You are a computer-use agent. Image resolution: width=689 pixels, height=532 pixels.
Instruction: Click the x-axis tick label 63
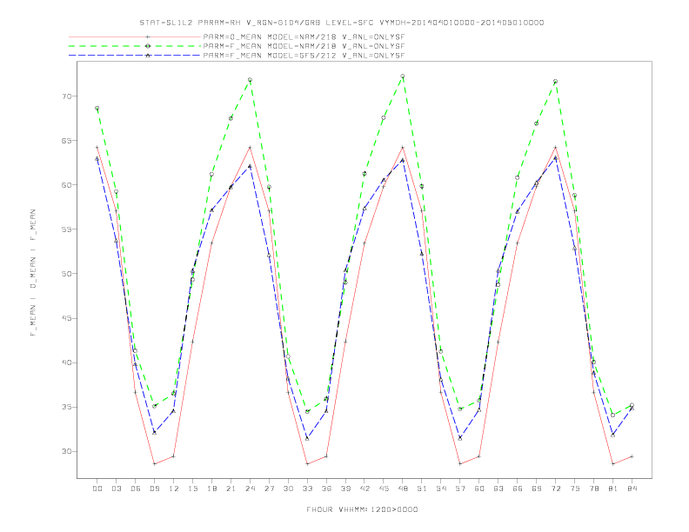coord(498,489)
